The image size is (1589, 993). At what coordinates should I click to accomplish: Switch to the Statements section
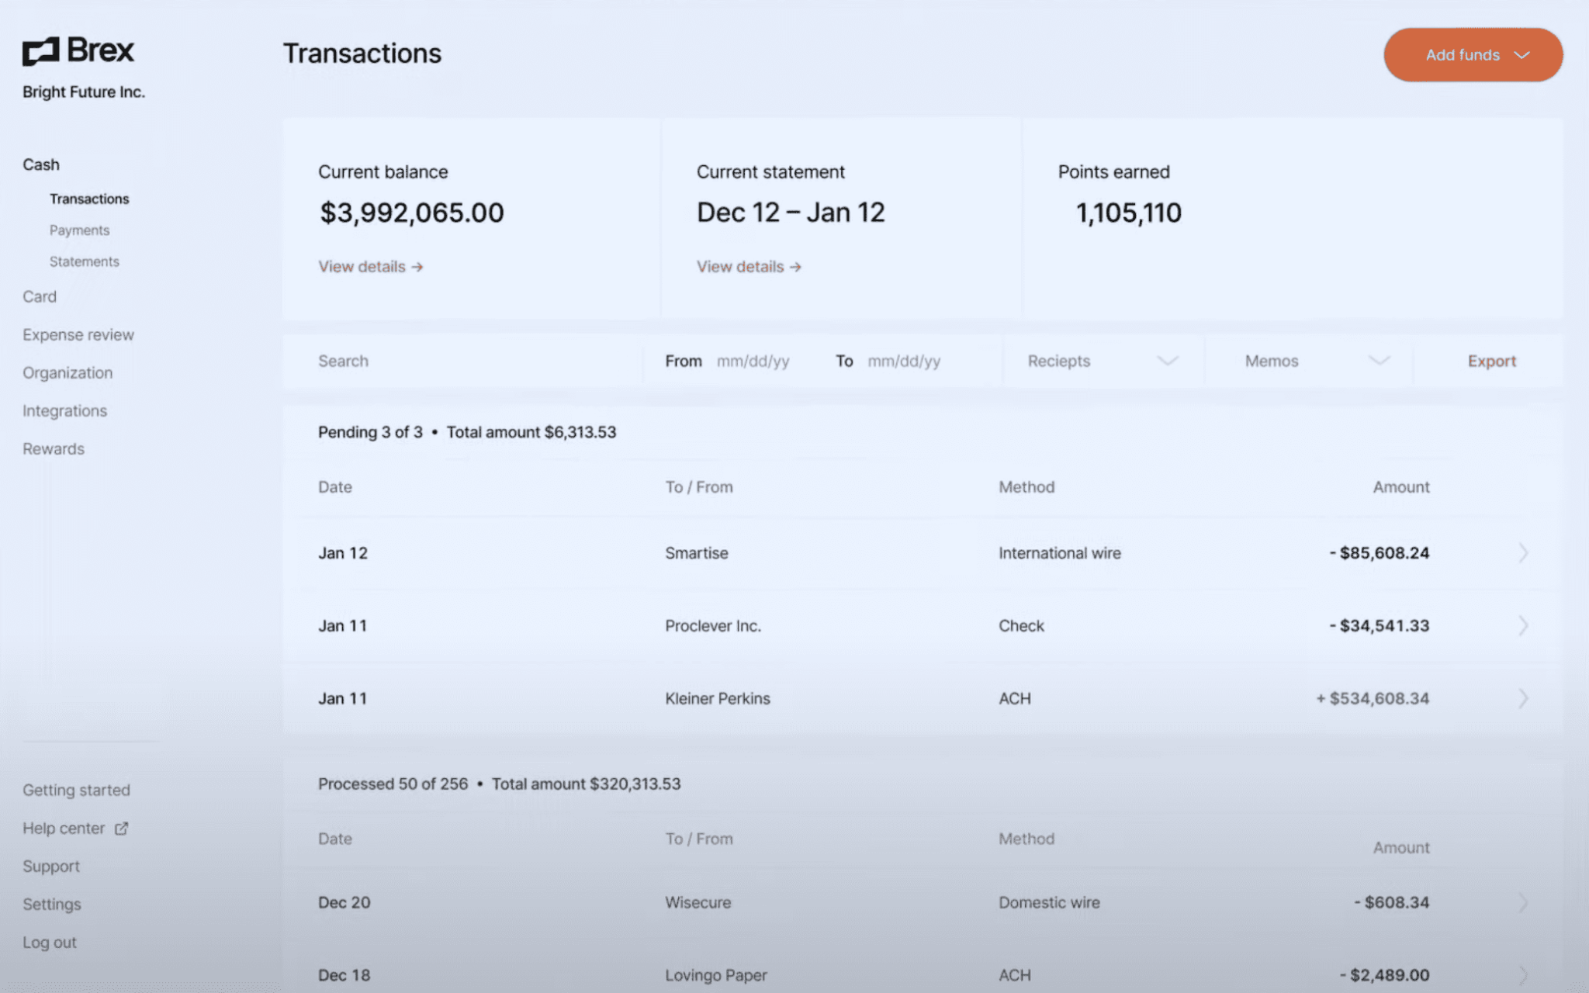84,261
